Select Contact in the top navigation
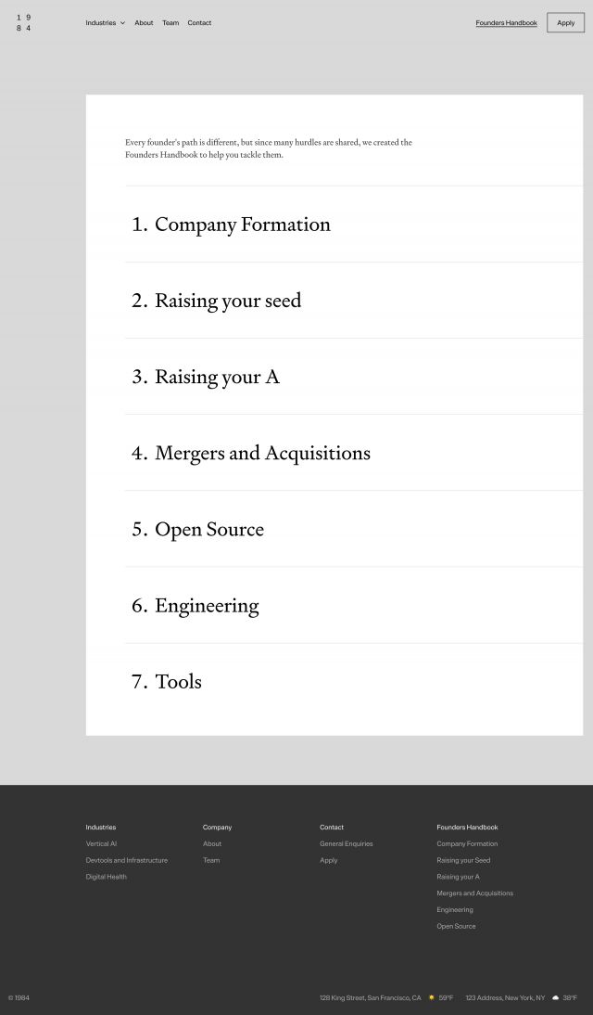593x1015 pixels. point(199,23)
